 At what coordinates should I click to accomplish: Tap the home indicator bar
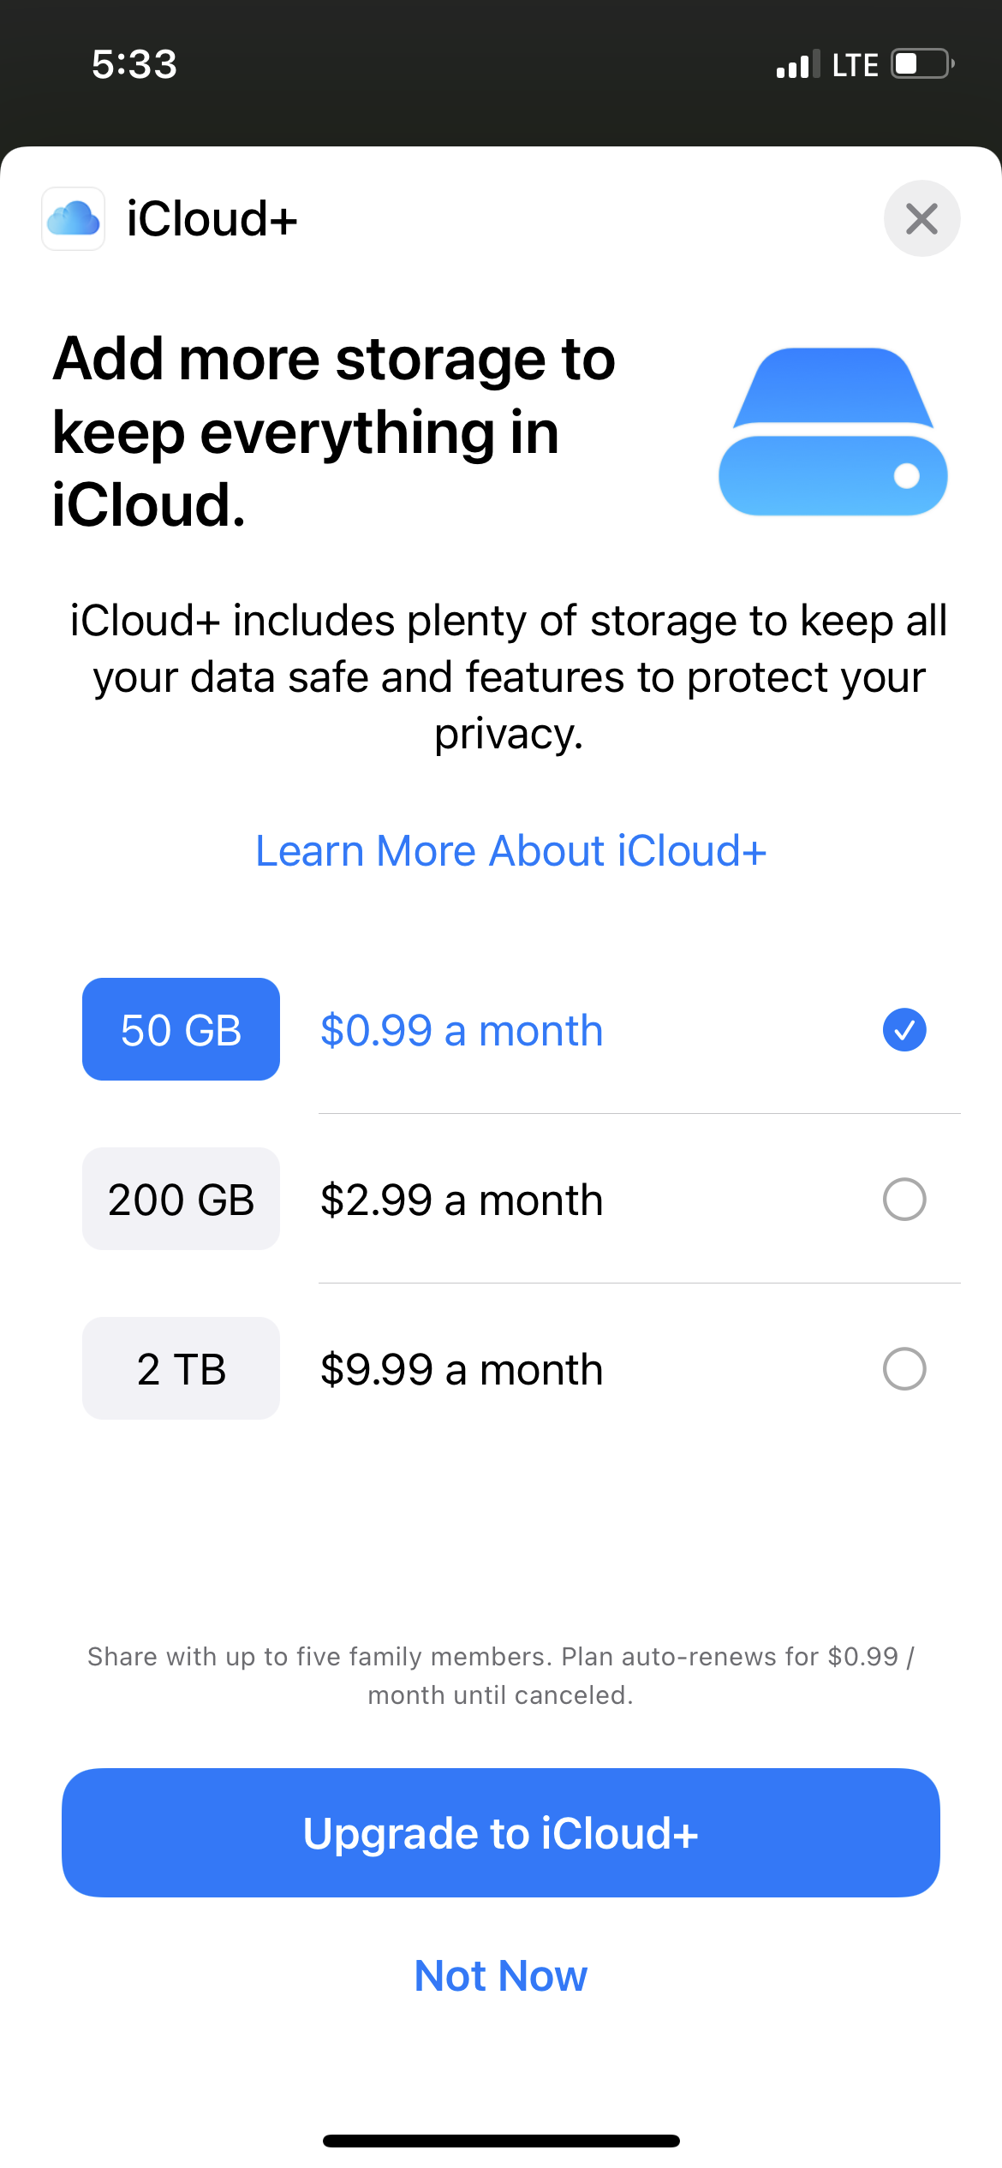tap(501, 2141)
